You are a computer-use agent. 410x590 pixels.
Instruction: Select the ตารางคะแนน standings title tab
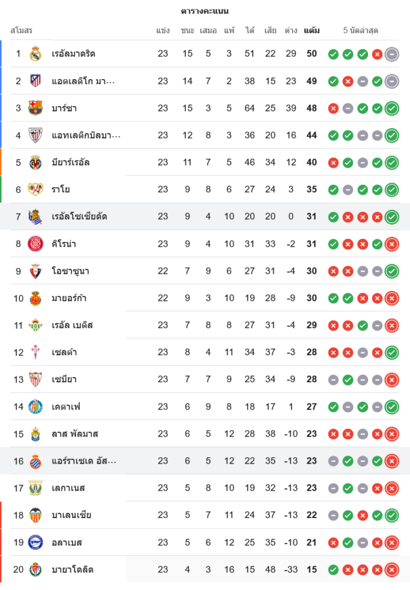point(205,11)
